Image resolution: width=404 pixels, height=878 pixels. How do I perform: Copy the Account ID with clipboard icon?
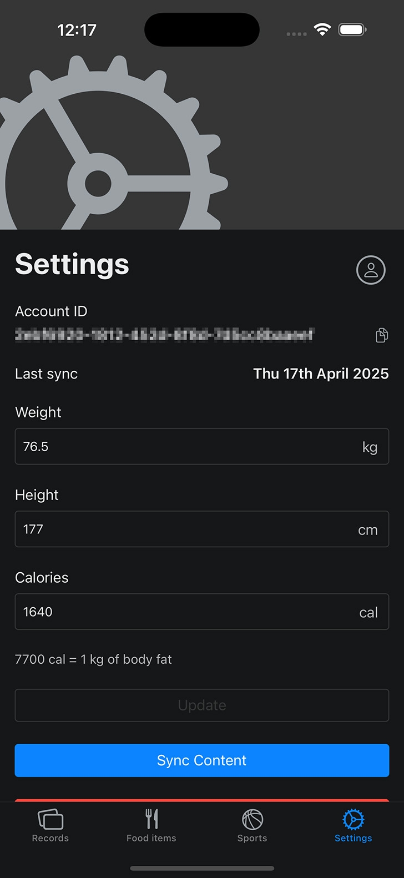pyautogui.click(x=382, y=335)
